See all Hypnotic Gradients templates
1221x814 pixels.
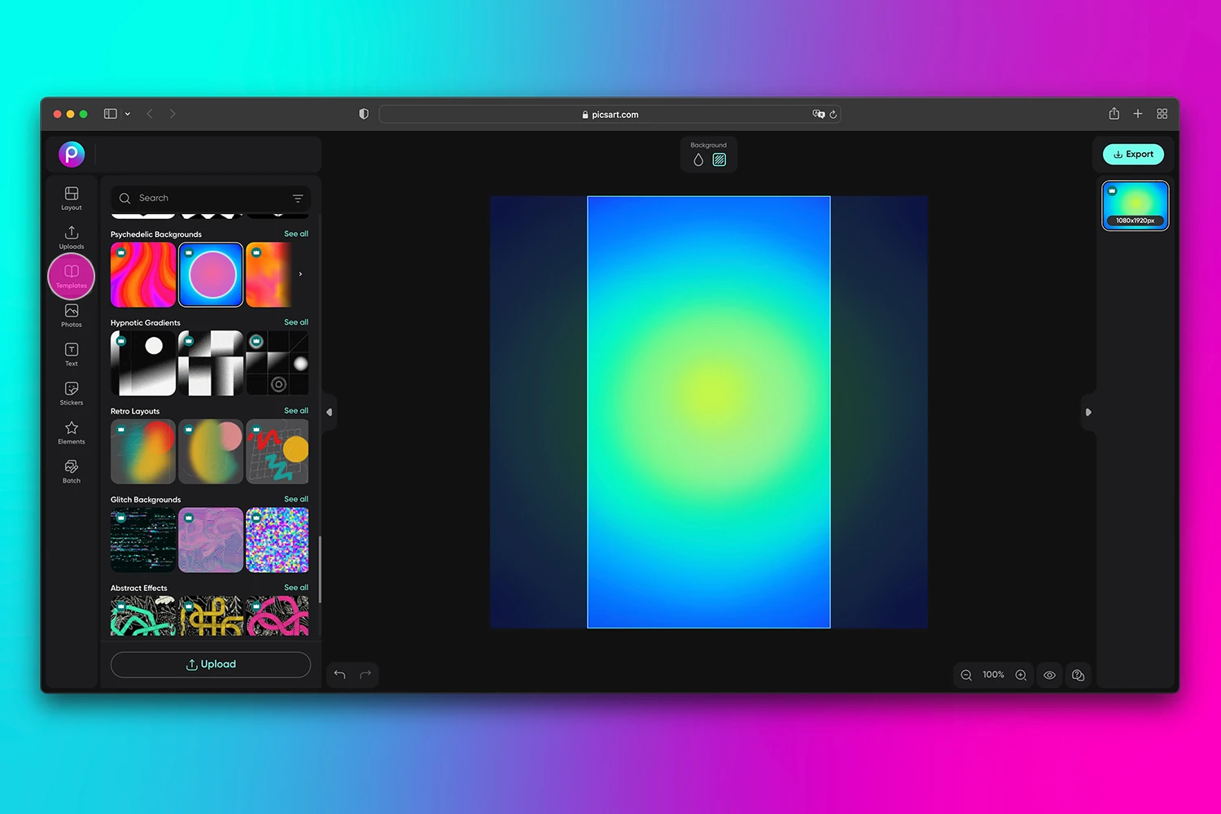click(295, 322)
